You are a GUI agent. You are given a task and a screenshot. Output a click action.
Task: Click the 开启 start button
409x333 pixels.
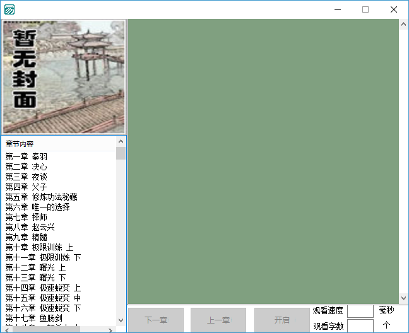point(282,320)
